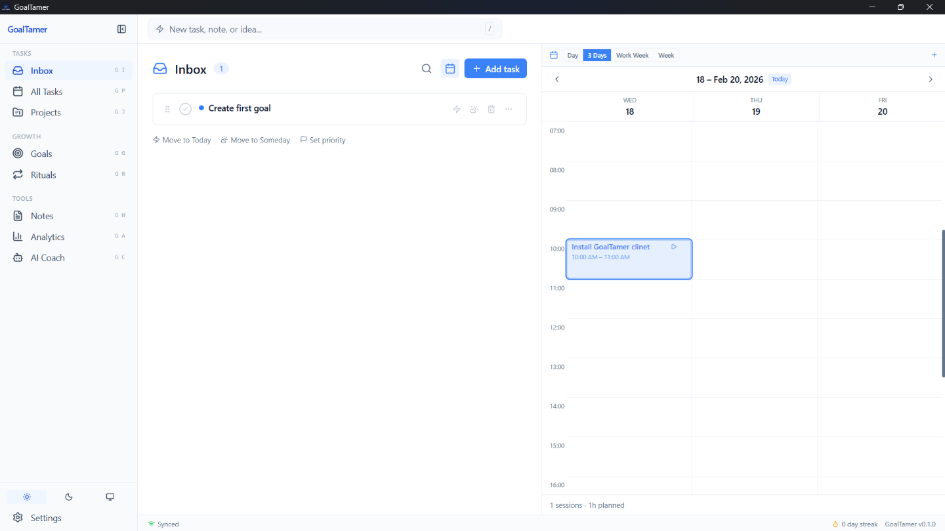Viewport: 945px width, 531px height.
Task: Click the 1 sessions · 1h planned summary
Action: 587,505
